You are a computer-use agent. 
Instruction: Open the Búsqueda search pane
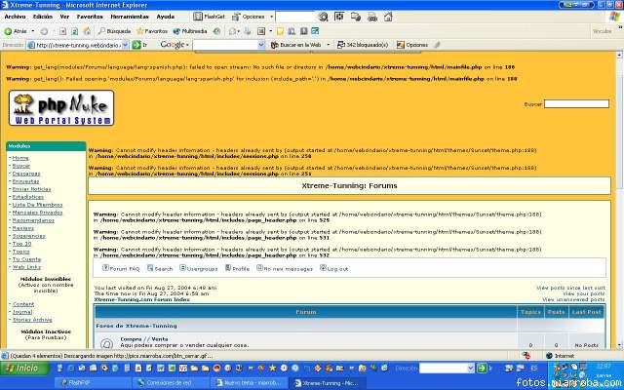(115, 31)
